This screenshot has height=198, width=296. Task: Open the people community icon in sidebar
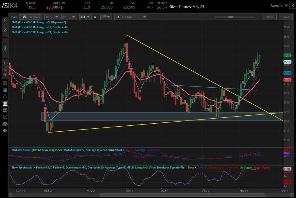pyautogui.click(x=5, y=124)
